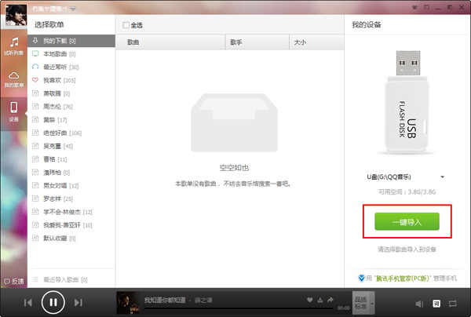471x317 pixels.
Task: Skip to next track
Action: [78, 302]
